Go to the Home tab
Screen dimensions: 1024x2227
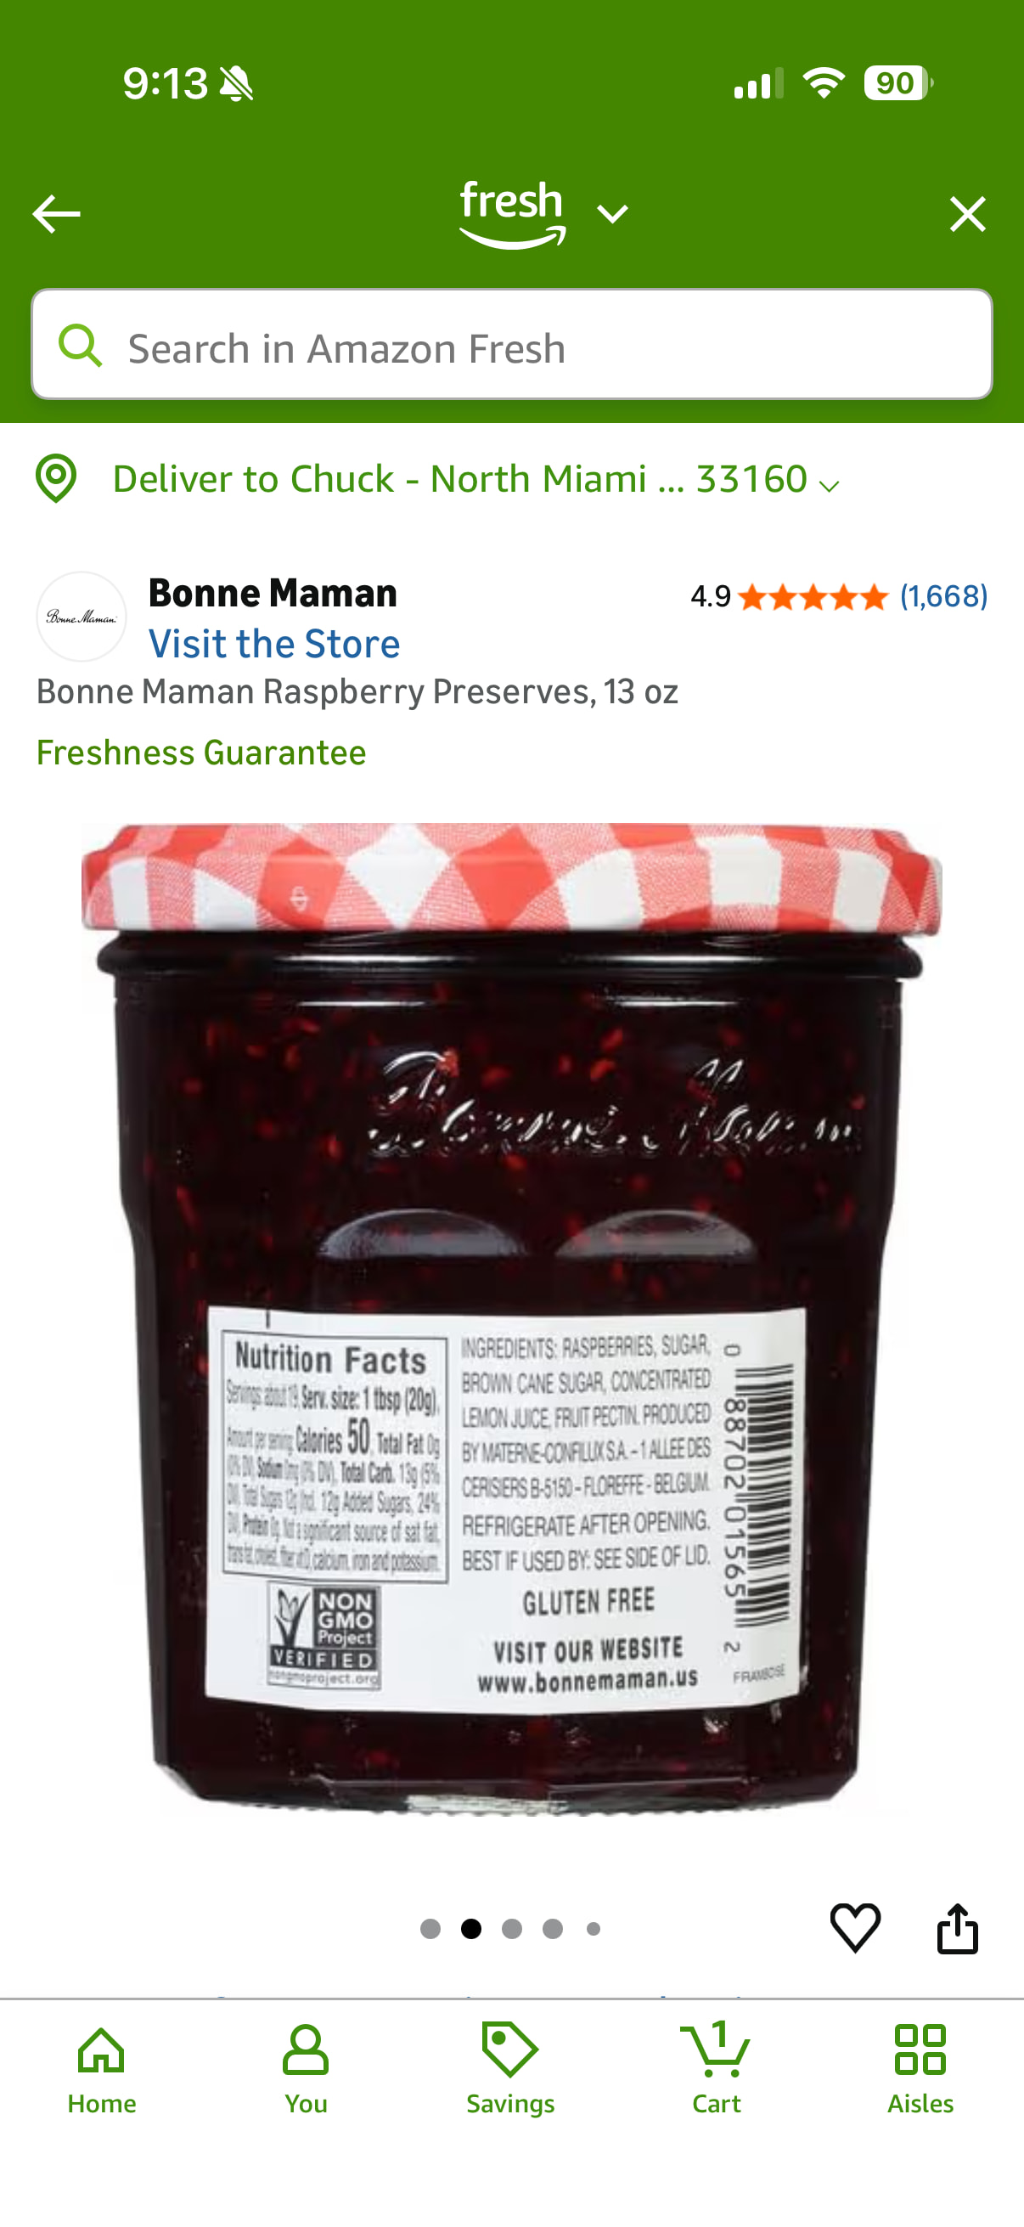click(102, 2068)
